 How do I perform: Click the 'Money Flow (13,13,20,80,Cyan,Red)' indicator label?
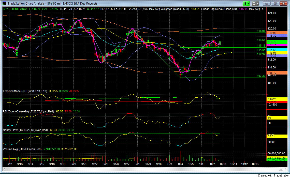(25, 130)
